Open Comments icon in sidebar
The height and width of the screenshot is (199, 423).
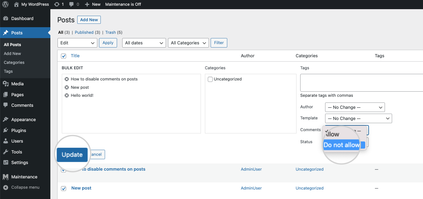click(6, 105)
